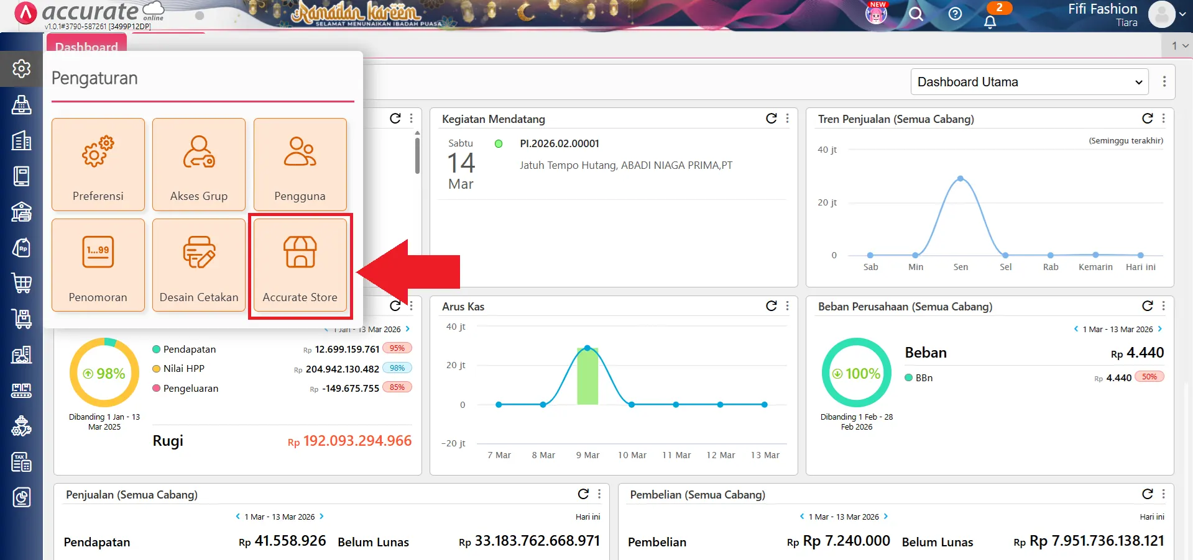The image size is (1193, 560).
Task: Open the Desain Cetakan tile
Action: 199,265
